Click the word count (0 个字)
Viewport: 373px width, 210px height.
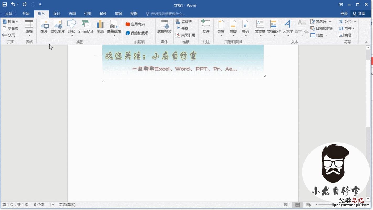coord(39,204)
